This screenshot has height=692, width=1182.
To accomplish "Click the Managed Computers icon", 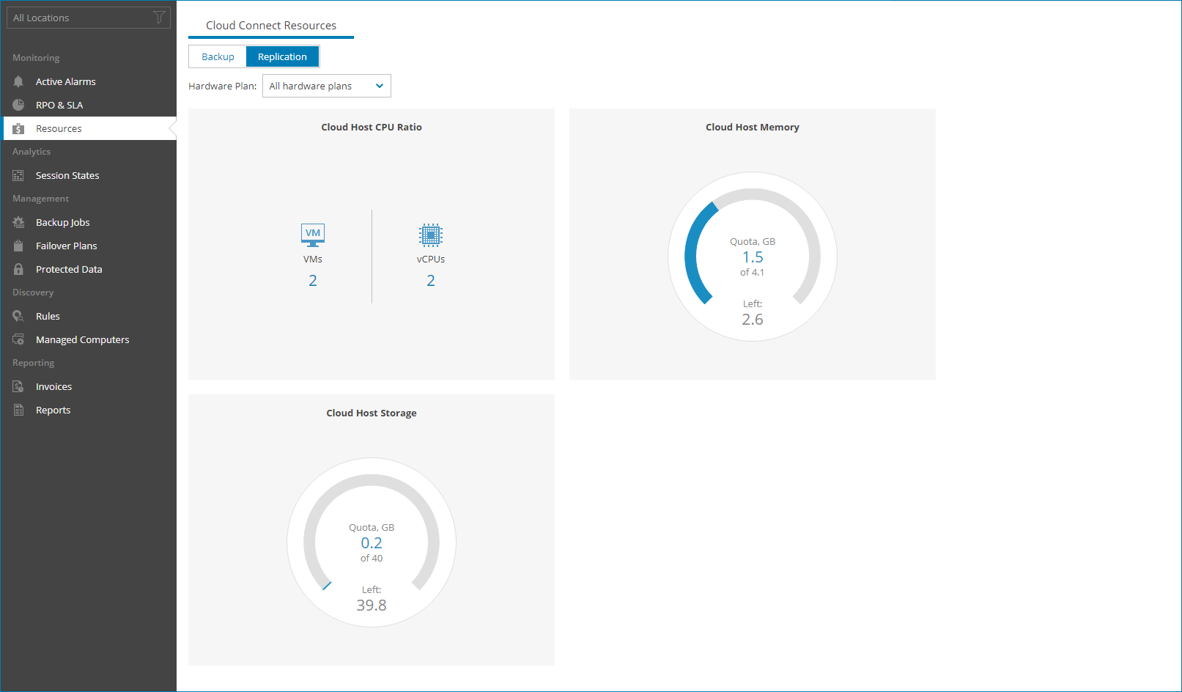I will click(x=18, y=339).
